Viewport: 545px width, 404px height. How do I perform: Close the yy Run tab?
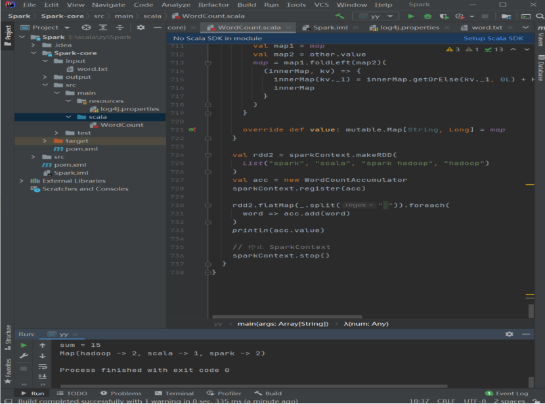[x=75, y=334]
